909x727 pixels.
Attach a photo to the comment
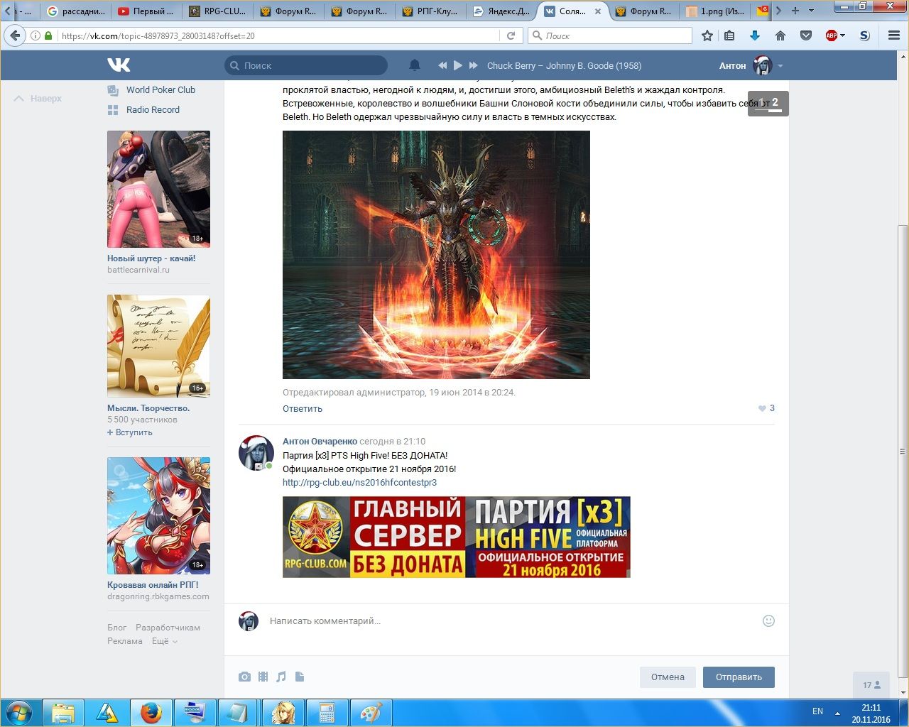pos(245,677)
